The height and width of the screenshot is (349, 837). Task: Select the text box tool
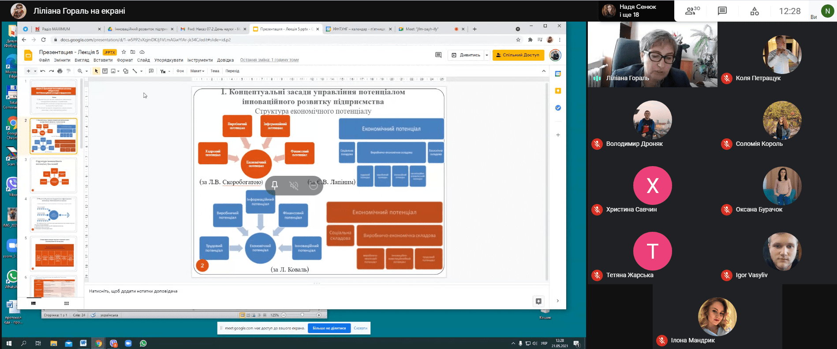point(105,71)
